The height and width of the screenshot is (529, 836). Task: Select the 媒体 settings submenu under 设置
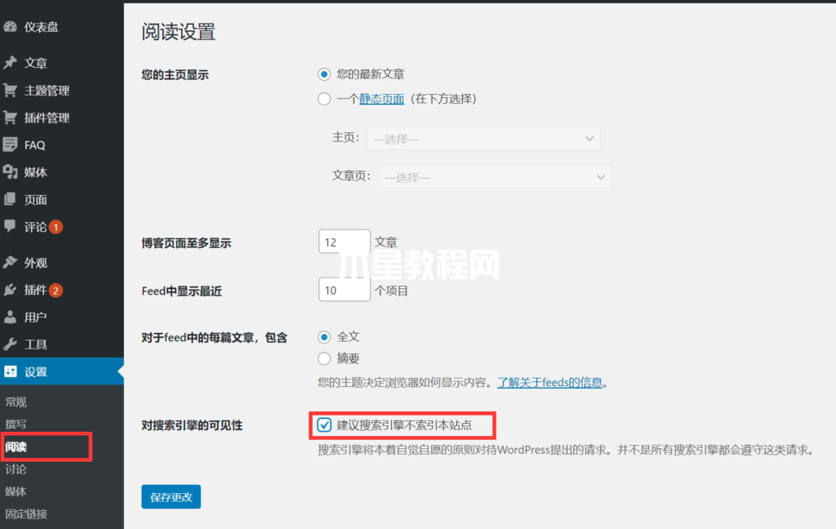click(x=16, y=491)
